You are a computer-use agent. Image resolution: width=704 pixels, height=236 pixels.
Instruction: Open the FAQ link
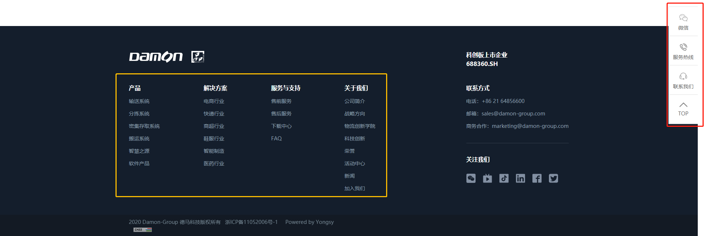click(x=276, y=139)
